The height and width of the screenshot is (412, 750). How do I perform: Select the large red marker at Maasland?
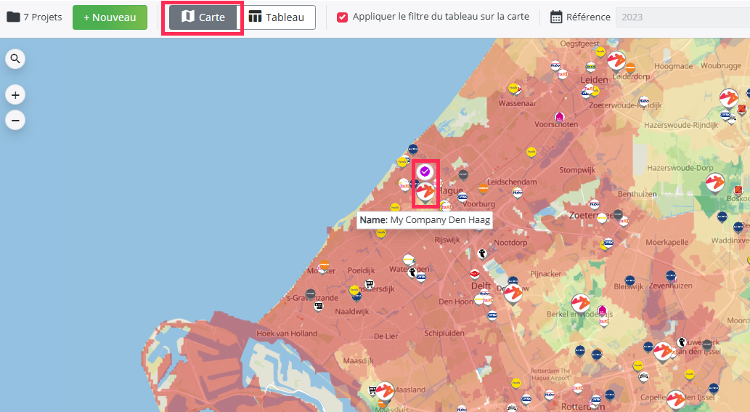pos(385,392)
